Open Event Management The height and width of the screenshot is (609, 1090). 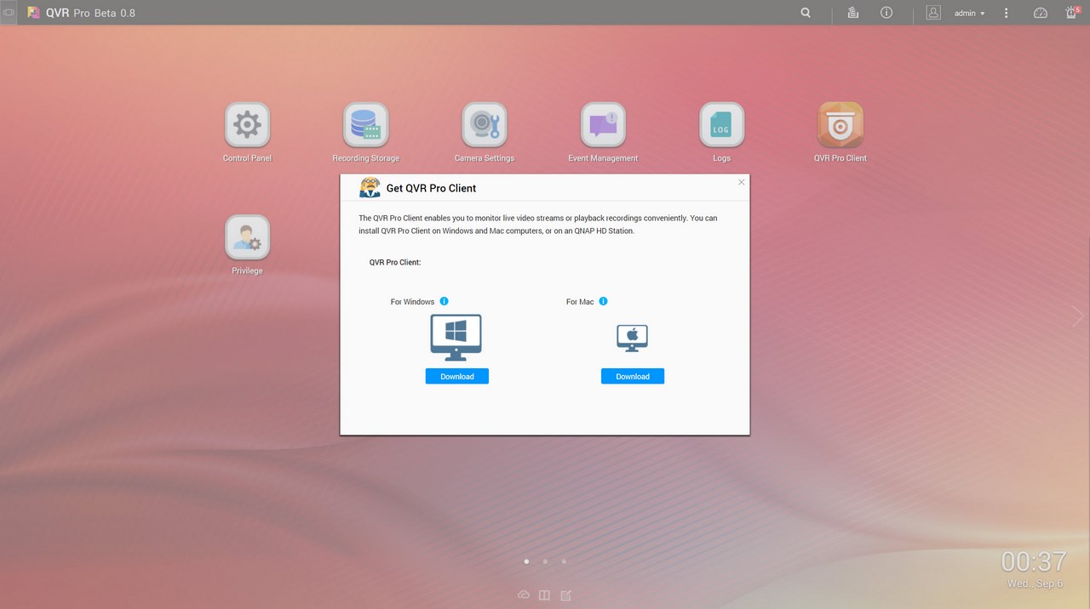603,125
